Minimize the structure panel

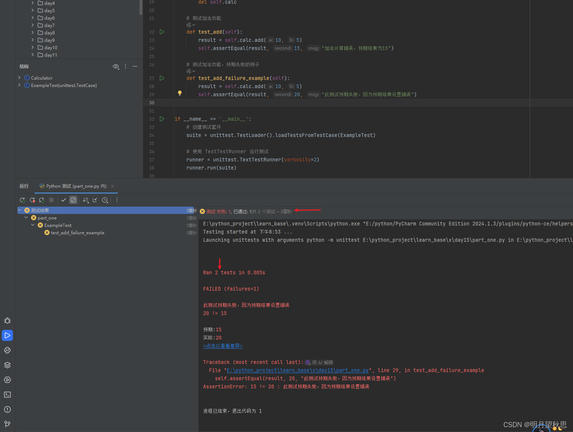click(135, 66)
